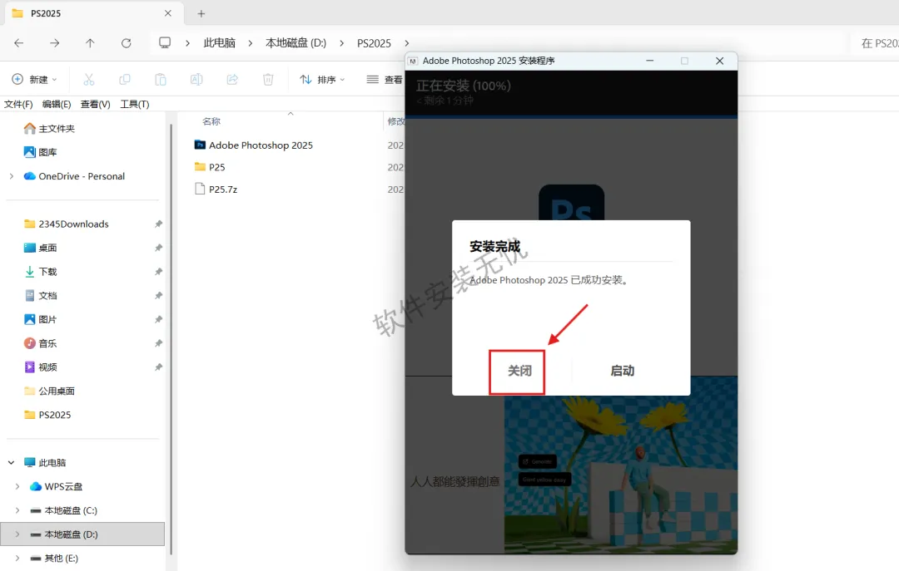
Task: Add a new Explorer tab
Action: click(x=201, y=13)
